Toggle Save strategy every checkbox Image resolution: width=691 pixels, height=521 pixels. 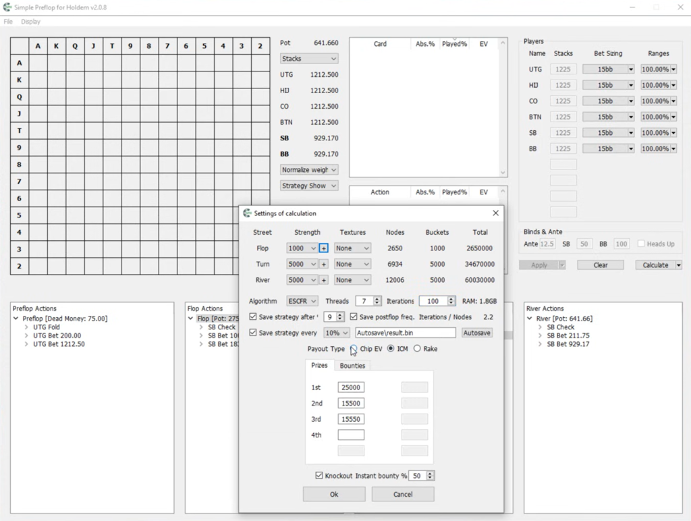(253, 333)
